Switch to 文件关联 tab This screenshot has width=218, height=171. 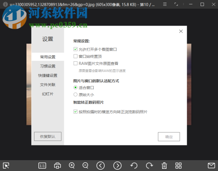(48, 85)
